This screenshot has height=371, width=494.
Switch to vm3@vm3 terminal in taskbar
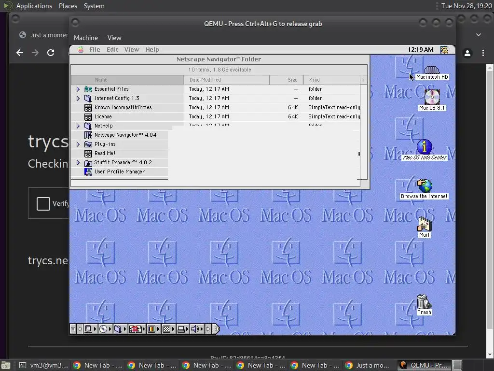[43, 365]
